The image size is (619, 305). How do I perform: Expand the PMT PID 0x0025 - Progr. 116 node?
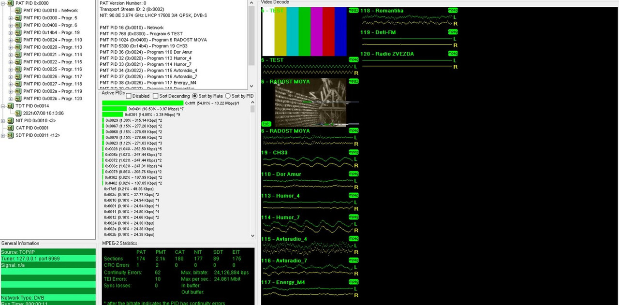point(11,69)
